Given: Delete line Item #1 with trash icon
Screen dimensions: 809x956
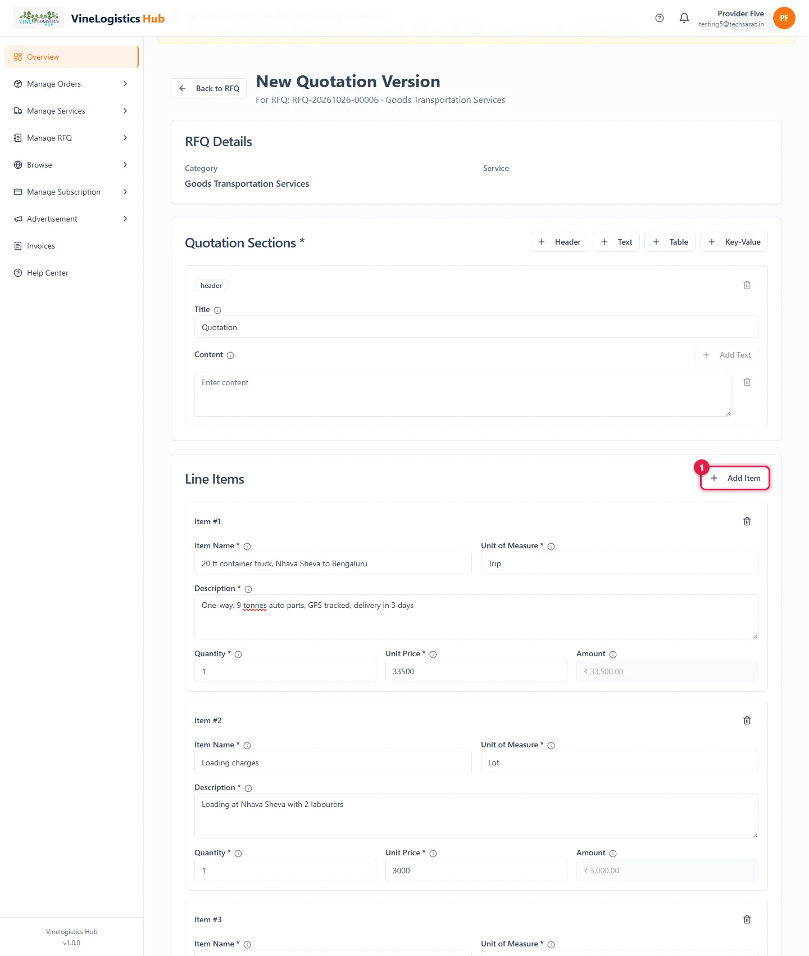Looking at the screenshot, I should pos(747,521).
